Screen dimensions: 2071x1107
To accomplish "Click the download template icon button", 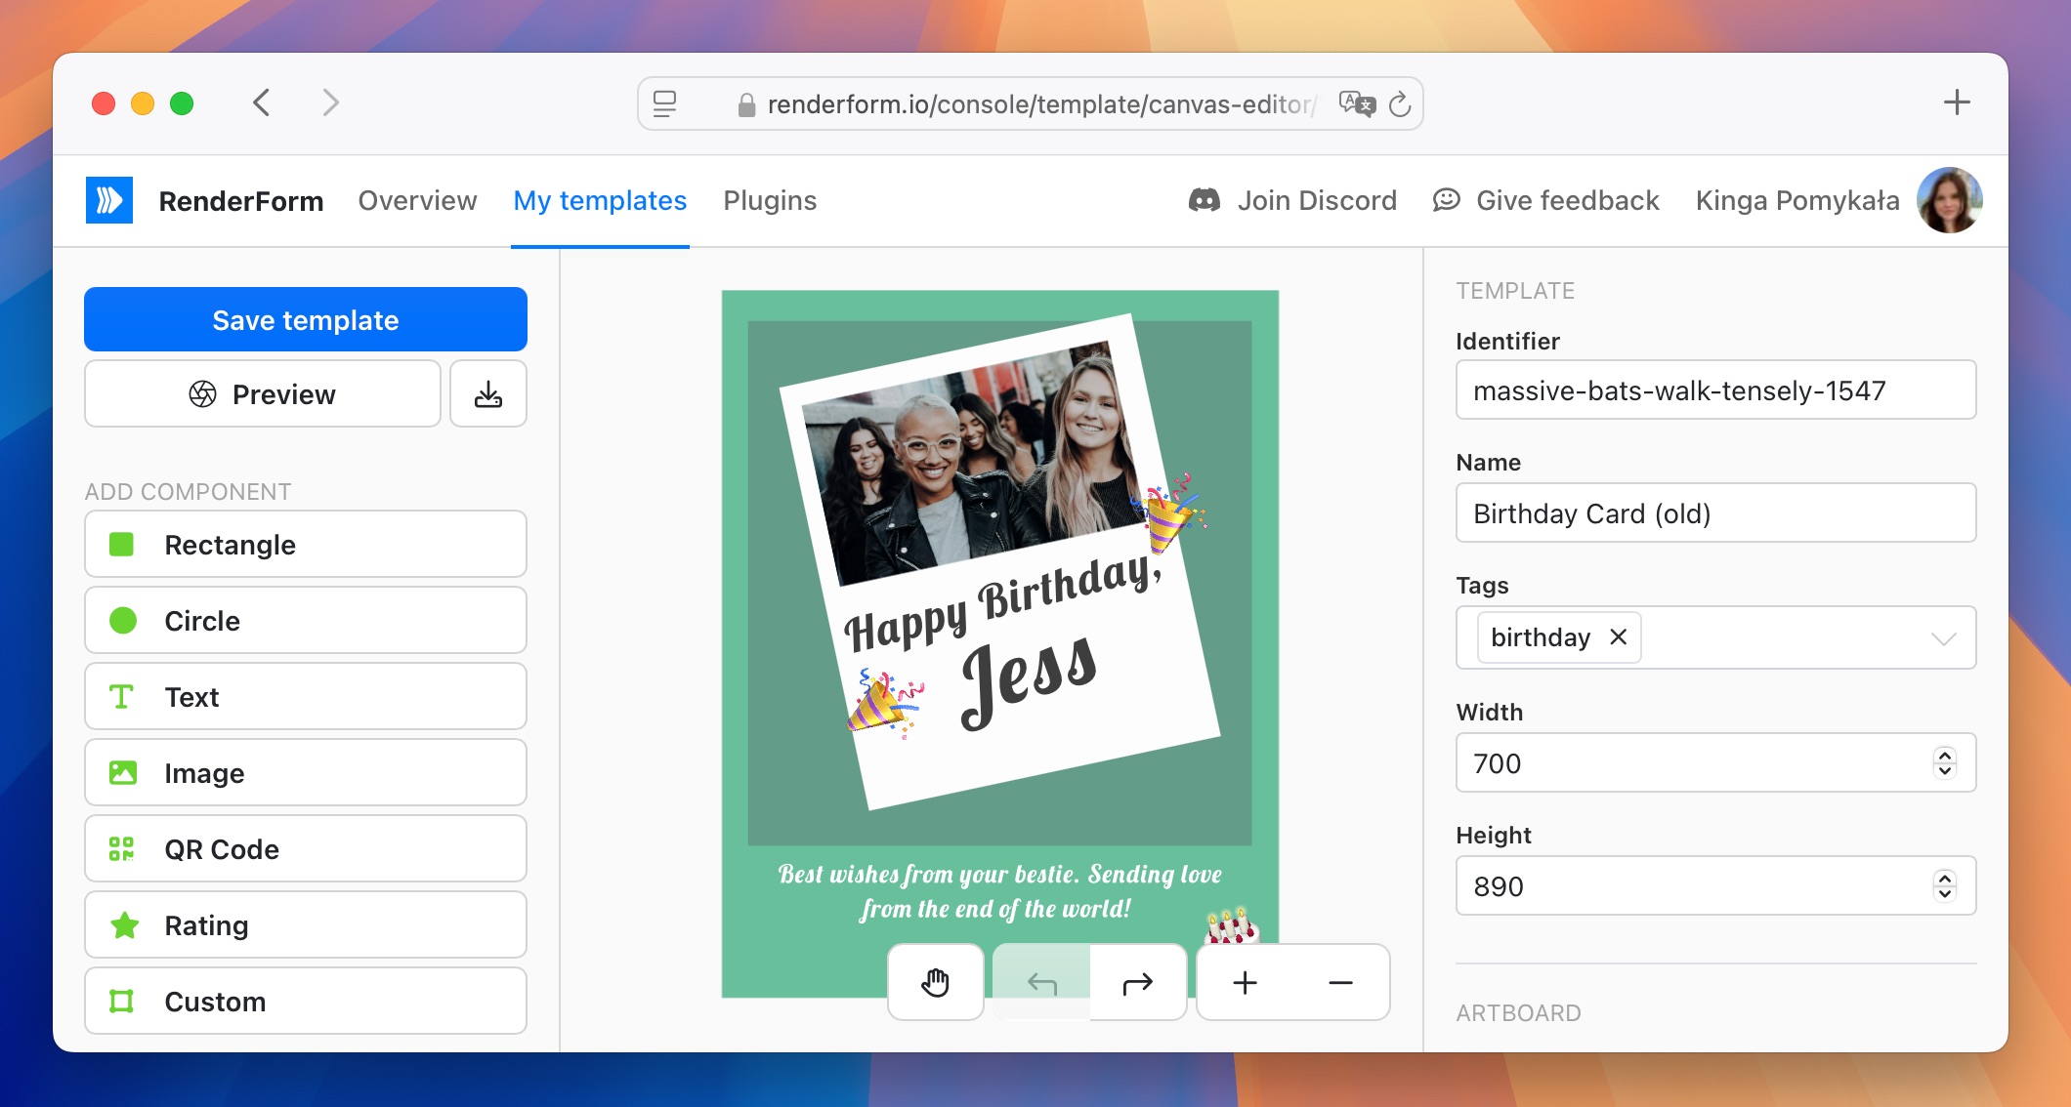I will pos(488,394).
